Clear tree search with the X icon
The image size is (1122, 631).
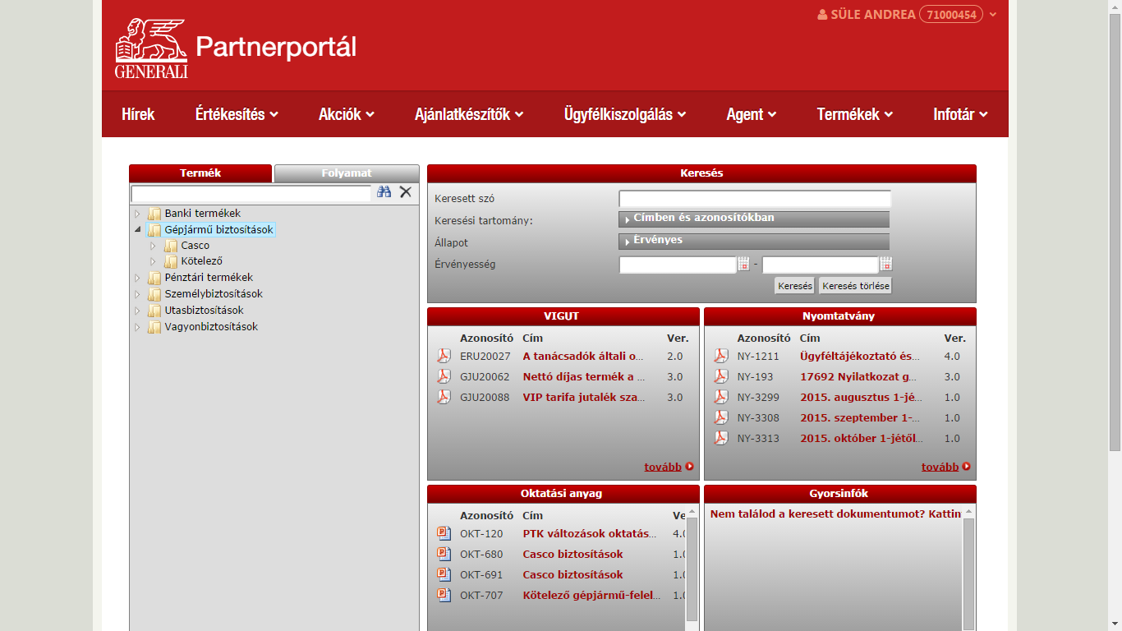405,191
